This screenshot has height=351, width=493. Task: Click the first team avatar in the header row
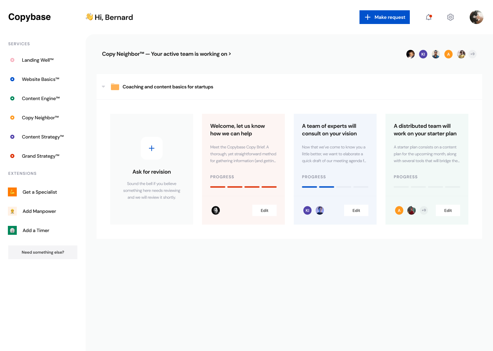(x=410, y=54)
